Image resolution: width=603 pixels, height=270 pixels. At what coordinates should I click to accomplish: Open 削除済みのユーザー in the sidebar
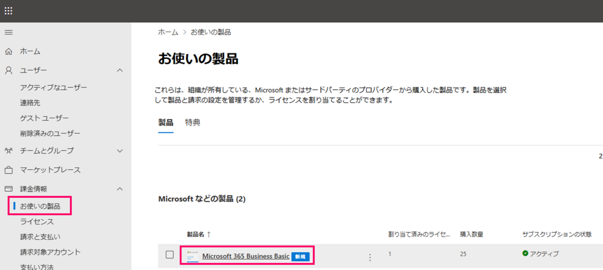click(x=50, y=133)
